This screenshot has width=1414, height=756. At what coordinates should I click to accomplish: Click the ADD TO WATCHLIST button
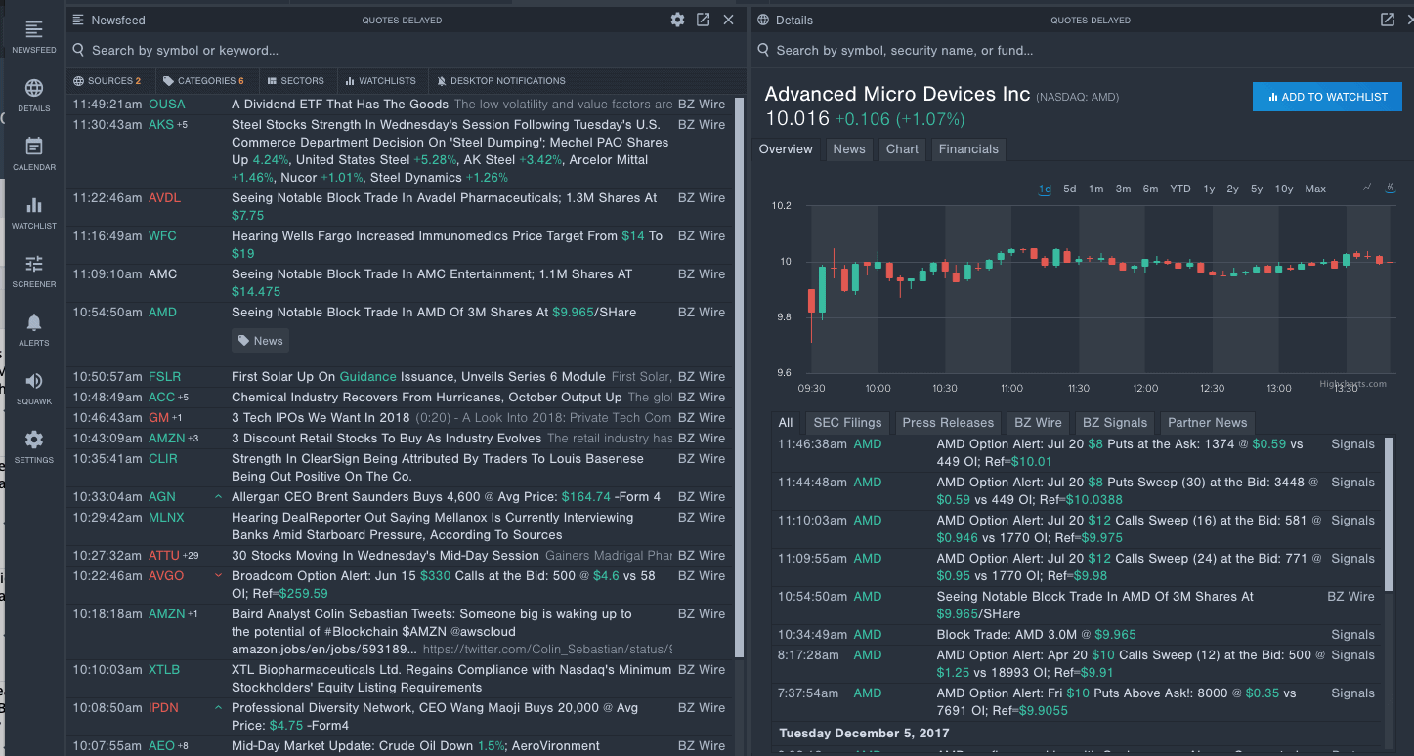(1326, 97)
